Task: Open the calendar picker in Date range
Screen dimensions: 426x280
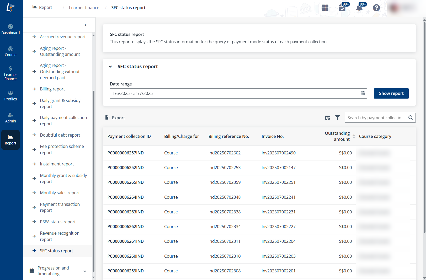Action: [x=363, y=93]
